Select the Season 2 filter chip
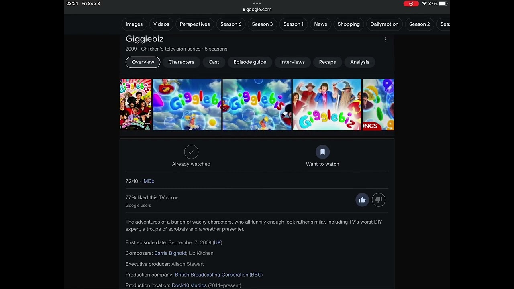This screenshot has width=514, height=289. (x=419, y=24)
